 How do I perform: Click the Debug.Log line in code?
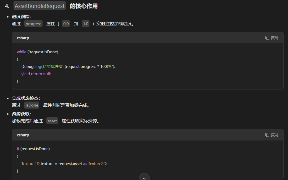[68, 66]
